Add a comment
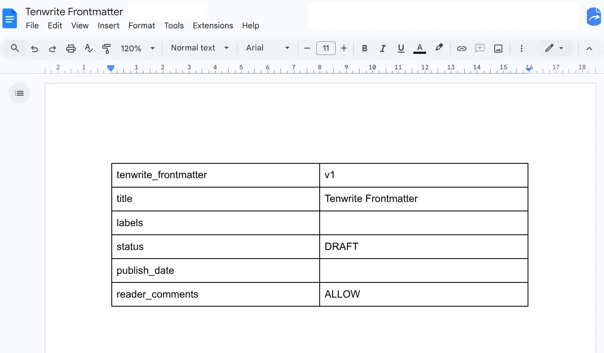This screenshot has height=353, width=604. click(480, 48)
